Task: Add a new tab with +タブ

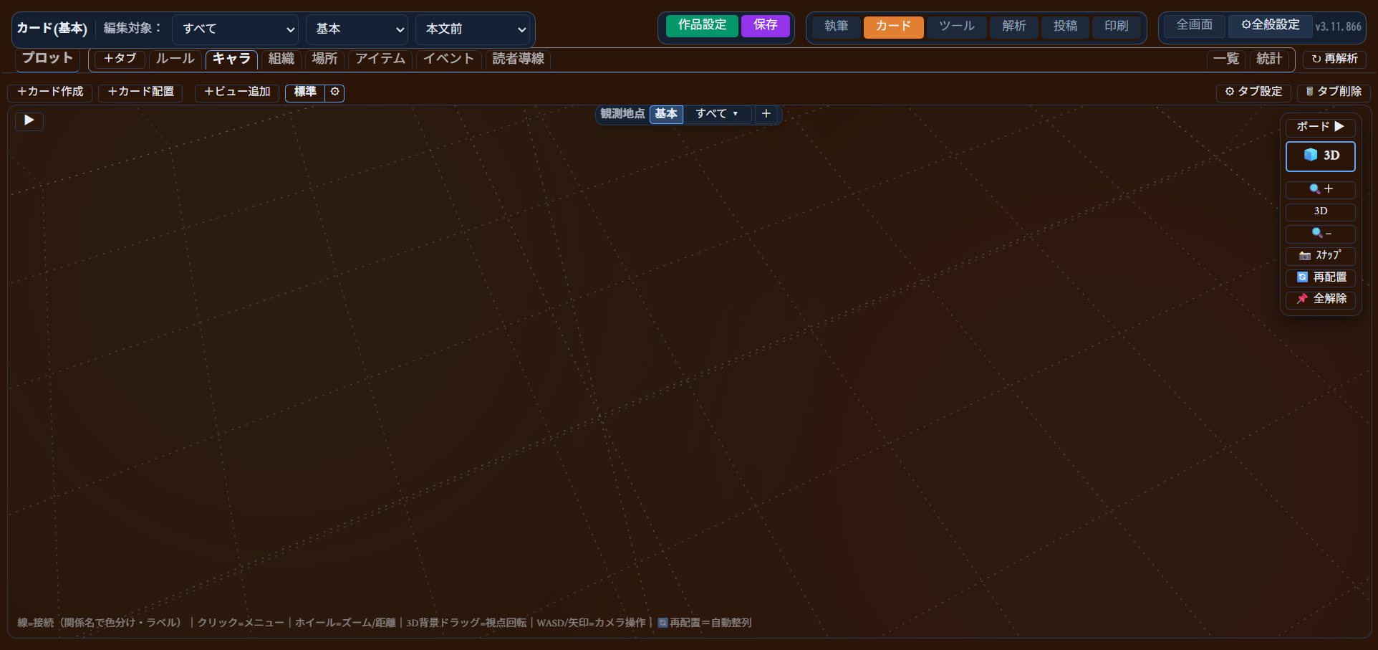Action: 120,59
